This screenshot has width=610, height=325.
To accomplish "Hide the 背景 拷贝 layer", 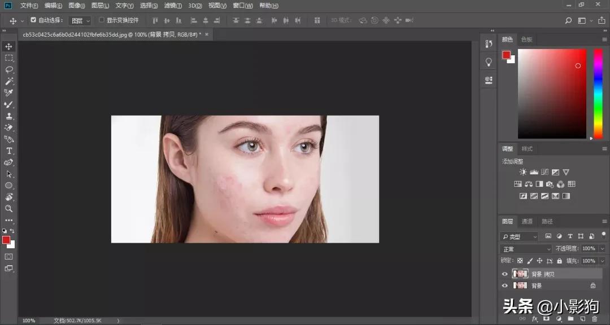I will [x=505, y=274].
